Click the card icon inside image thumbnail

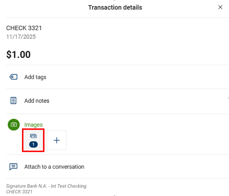click(x=33, y=136)
